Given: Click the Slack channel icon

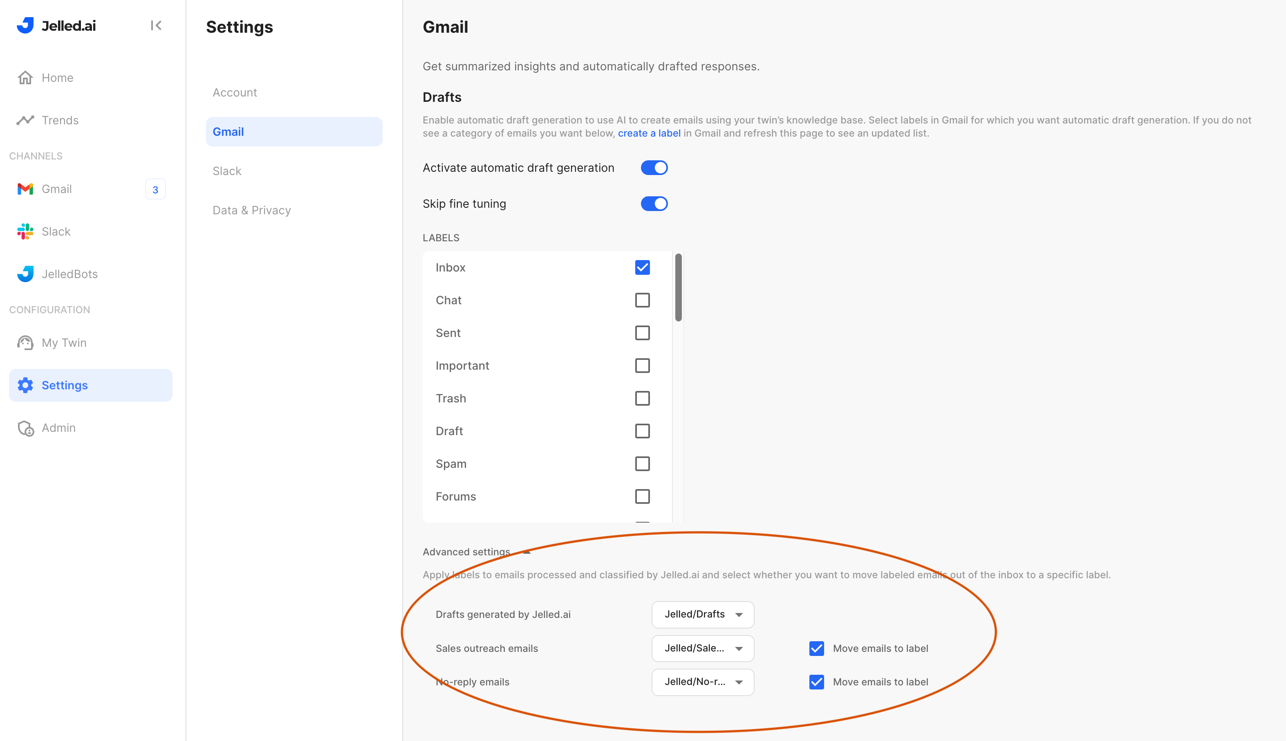Looking at the screenshot, I should (25, 231).
